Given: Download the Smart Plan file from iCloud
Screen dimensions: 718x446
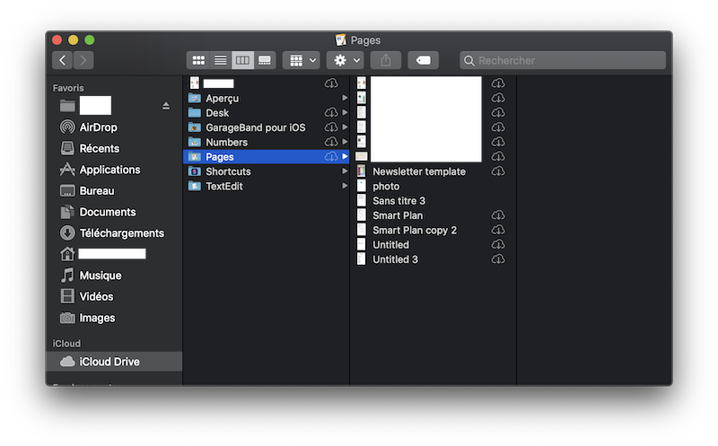Looking at the screenshot, I should [x=498, y=215].
